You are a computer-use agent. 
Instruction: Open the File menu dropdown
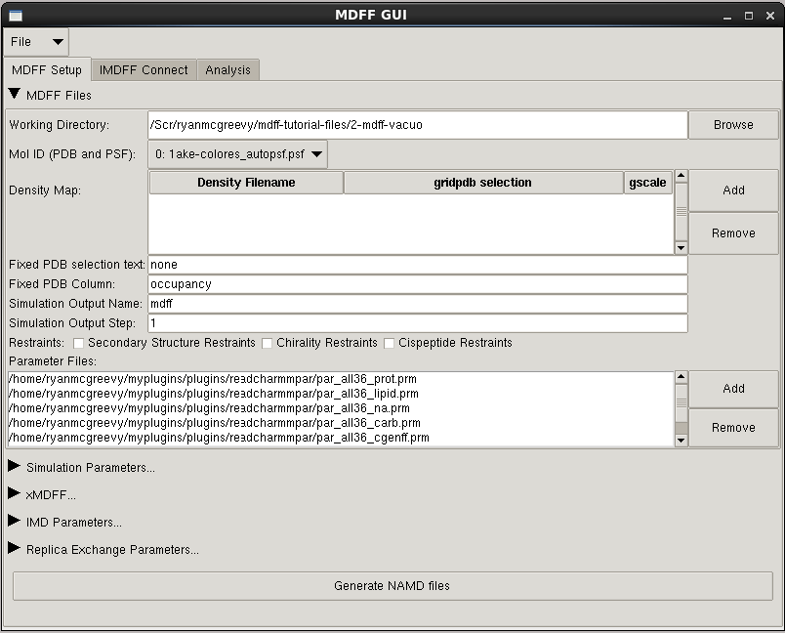click(37, 42)
